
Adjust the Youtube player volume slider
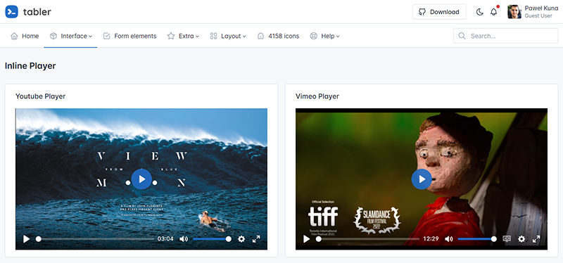(x=212, y=239)
